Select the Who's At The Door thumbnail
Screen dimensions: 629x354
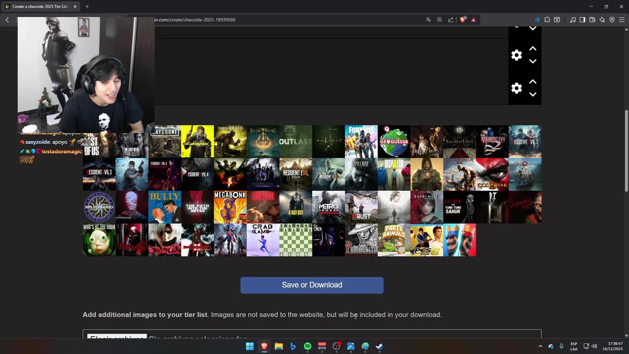pyautogui.click(x=99, y=240)
